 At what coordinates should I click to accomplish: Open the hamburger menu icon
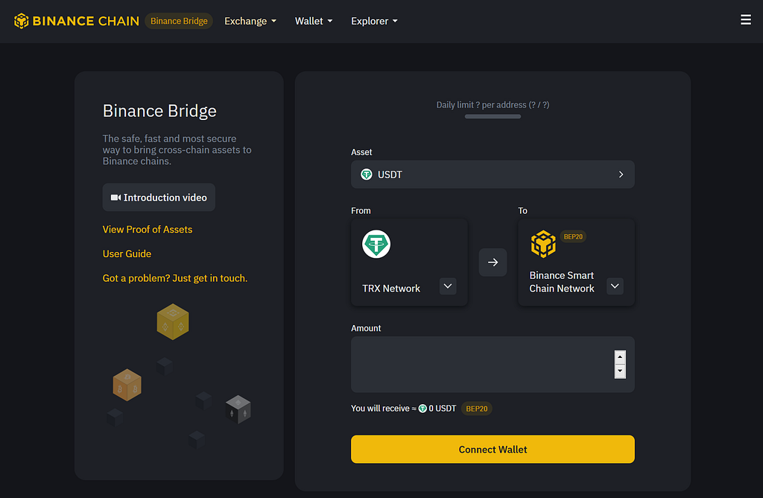(745, 19)
